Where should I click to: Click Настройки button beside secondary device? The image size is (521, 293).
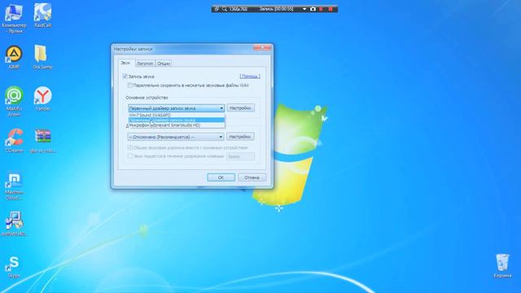240,137
